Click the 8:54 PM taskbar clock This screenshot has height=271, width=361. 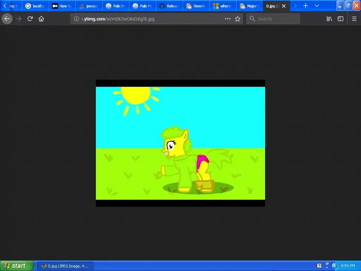pyautogui.click(x=348, y=266)
